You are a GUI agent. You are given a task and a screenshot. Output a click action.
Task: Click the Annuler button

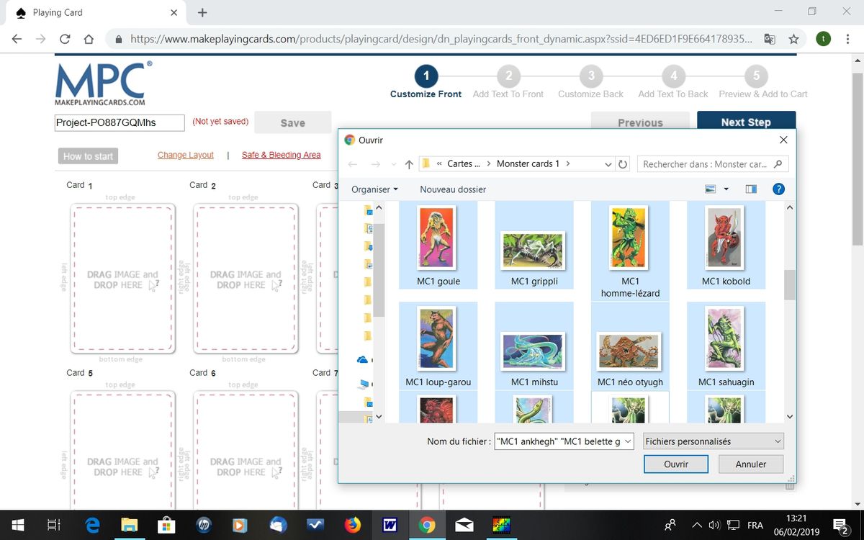coord(751,464)
